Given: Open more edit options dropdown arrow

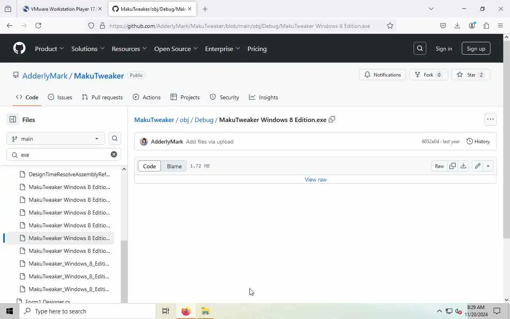Looking at the screenshot, I should (x=488, y=166).
